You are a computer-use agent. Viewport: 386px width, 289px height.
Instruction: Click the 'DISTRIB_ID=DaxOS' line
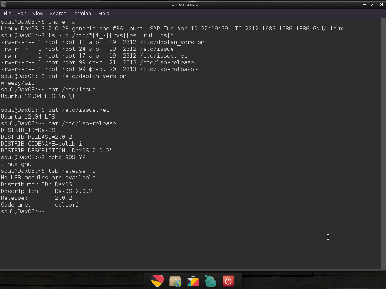click(28, 130)
